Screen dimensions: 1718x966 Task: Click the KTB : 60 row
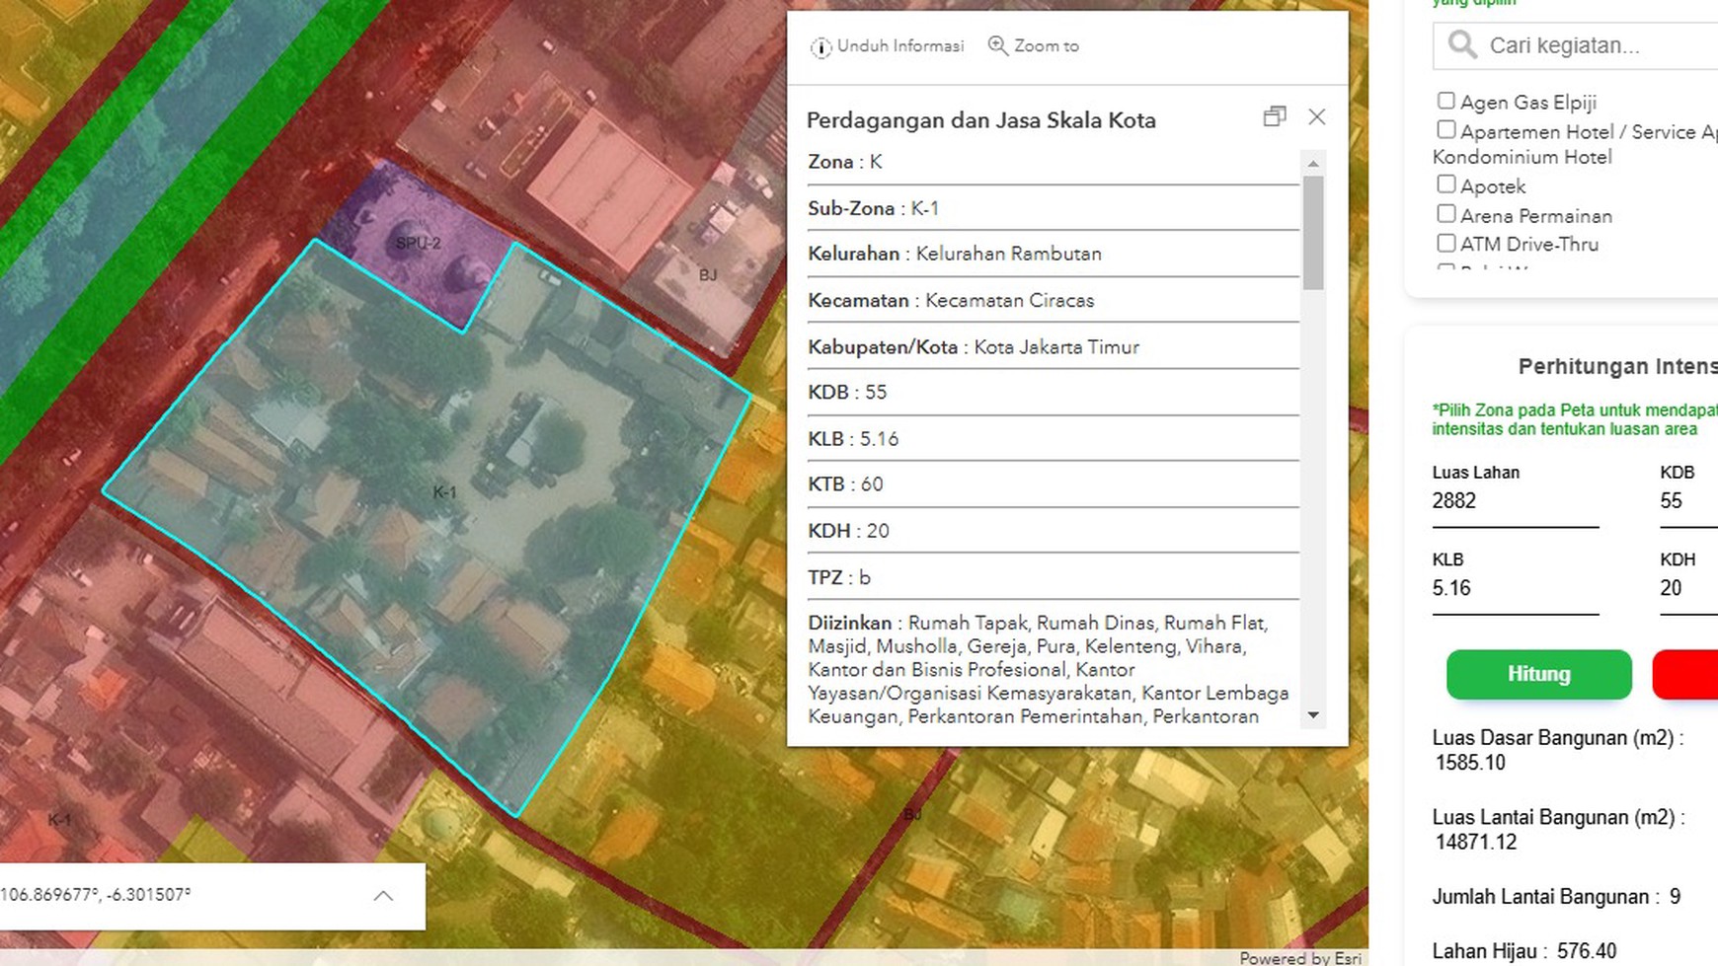pyautogui.click(x=1054, y=484)
